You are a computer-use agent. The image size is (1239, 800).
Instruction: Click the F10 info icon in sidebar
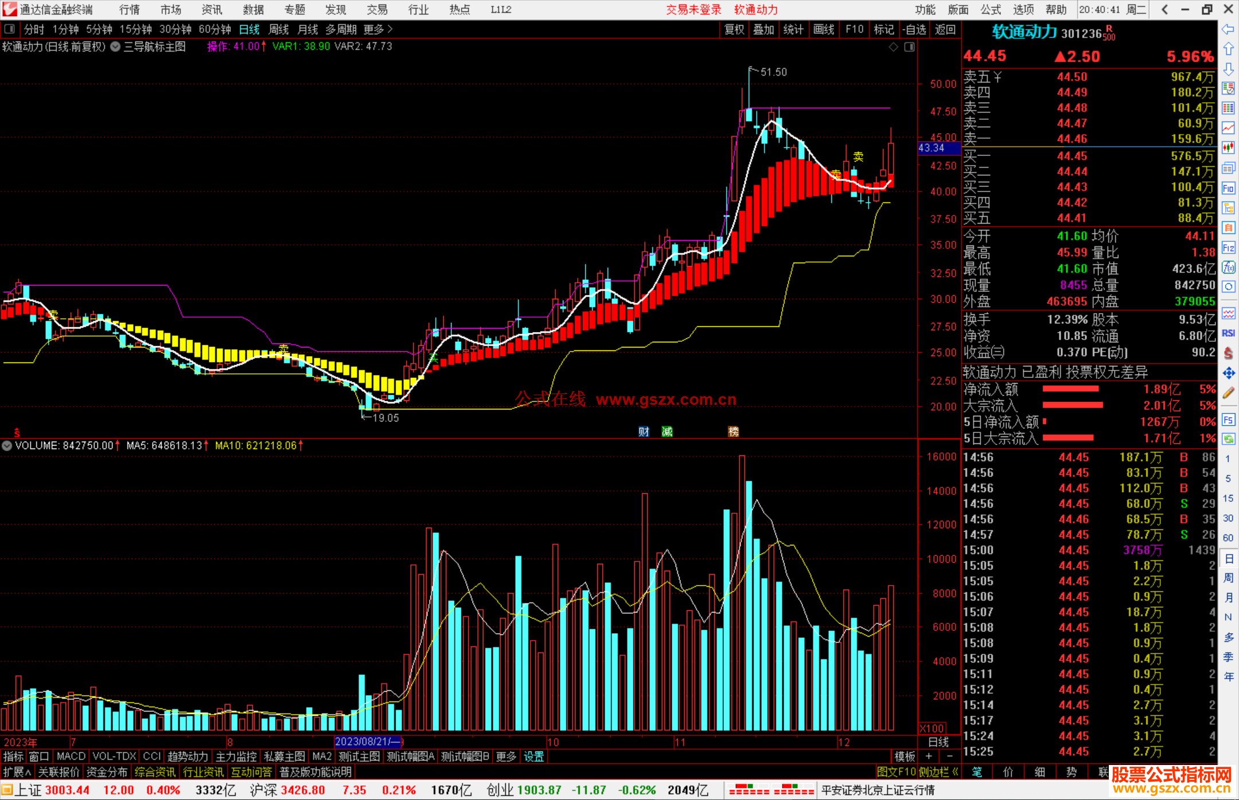point(1228,188)
